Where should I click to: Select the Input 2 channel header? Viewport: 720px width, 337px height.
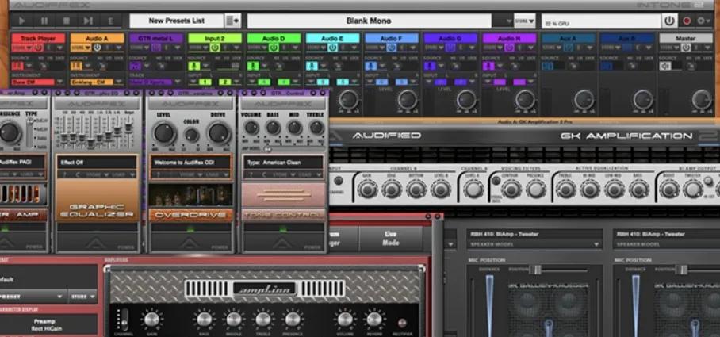coord(214,39)
